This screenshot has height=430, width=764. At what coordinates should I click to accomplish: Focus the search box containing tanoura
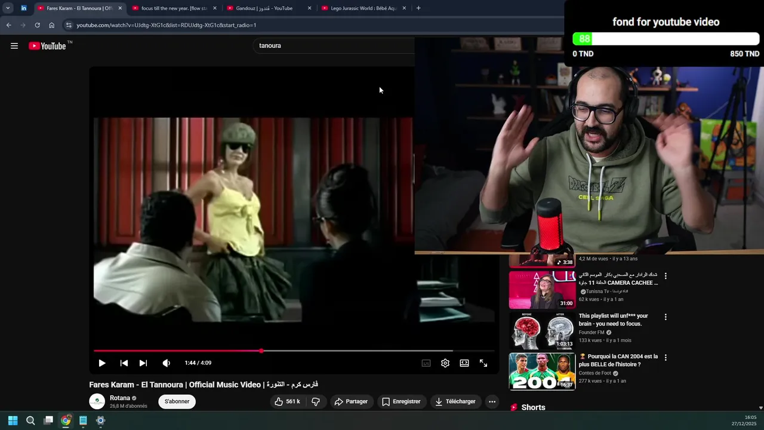click(334, 45)
